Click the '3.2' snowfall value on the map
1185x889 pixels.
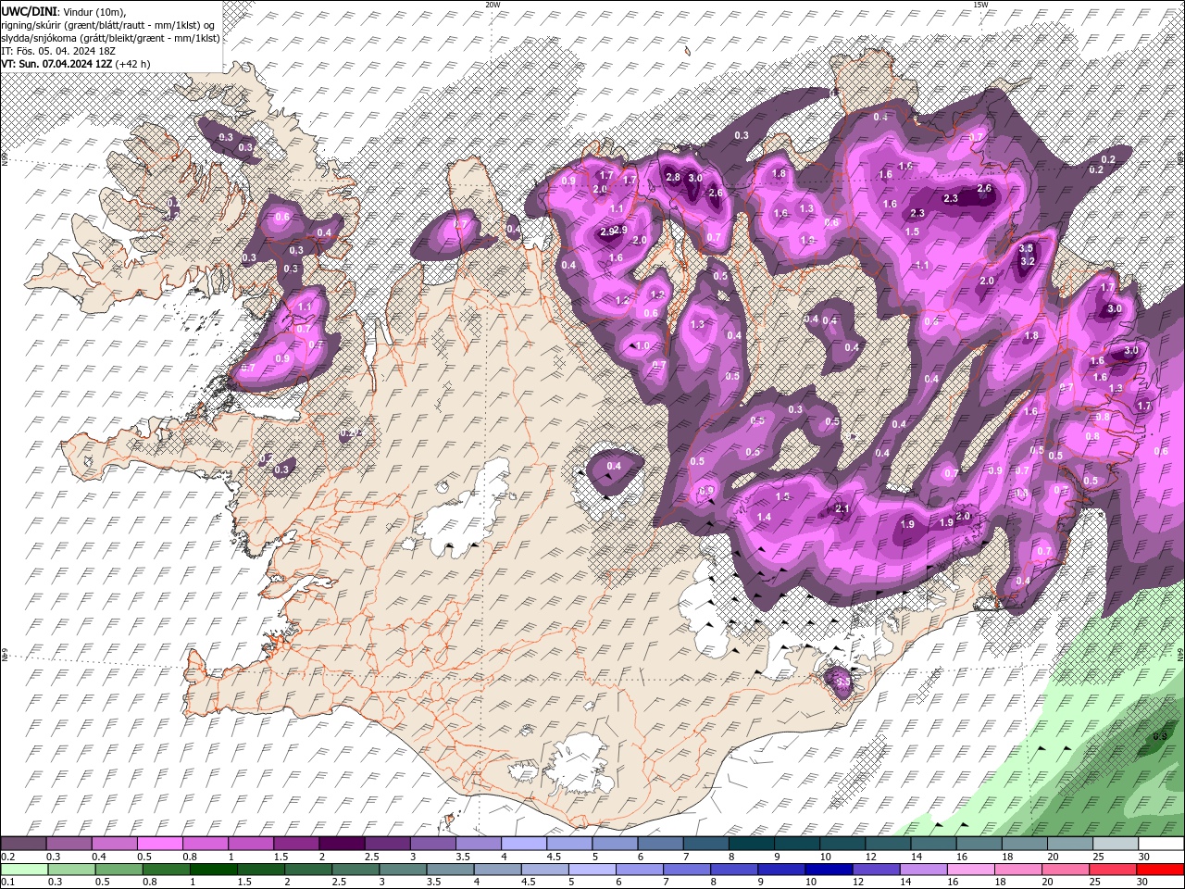(x=1027, y=261)
